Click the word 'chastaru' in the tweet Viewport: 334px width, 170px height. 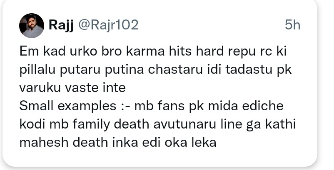click(175, 70)
